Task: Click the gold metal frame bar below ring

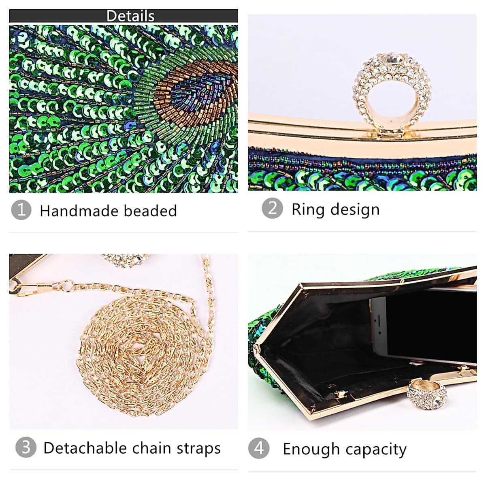Action: click(362, 134)
